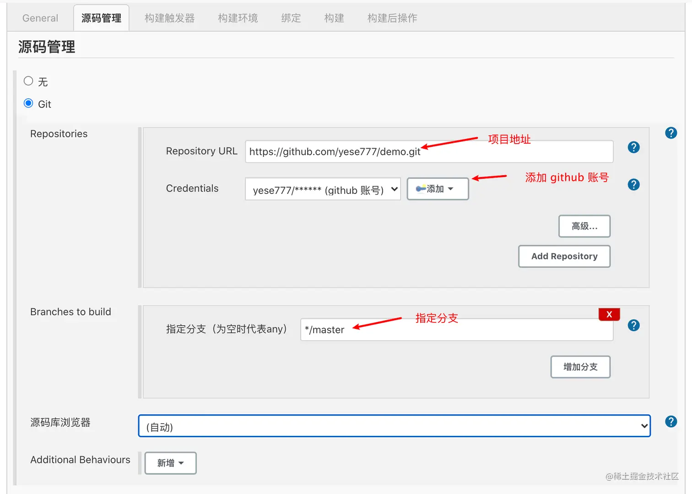Select the Git radio option
The width and height of the screenshot is (692, 494).
(28, 103)
